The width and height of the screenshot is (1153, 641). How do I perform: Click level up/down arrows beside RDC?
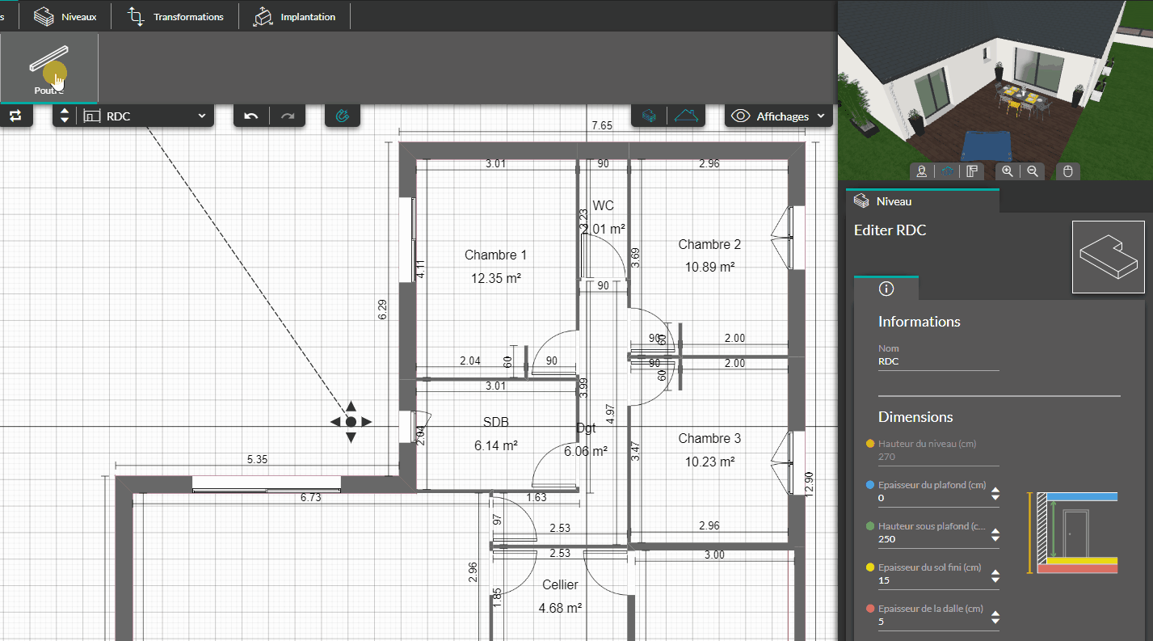pos(65,116)
